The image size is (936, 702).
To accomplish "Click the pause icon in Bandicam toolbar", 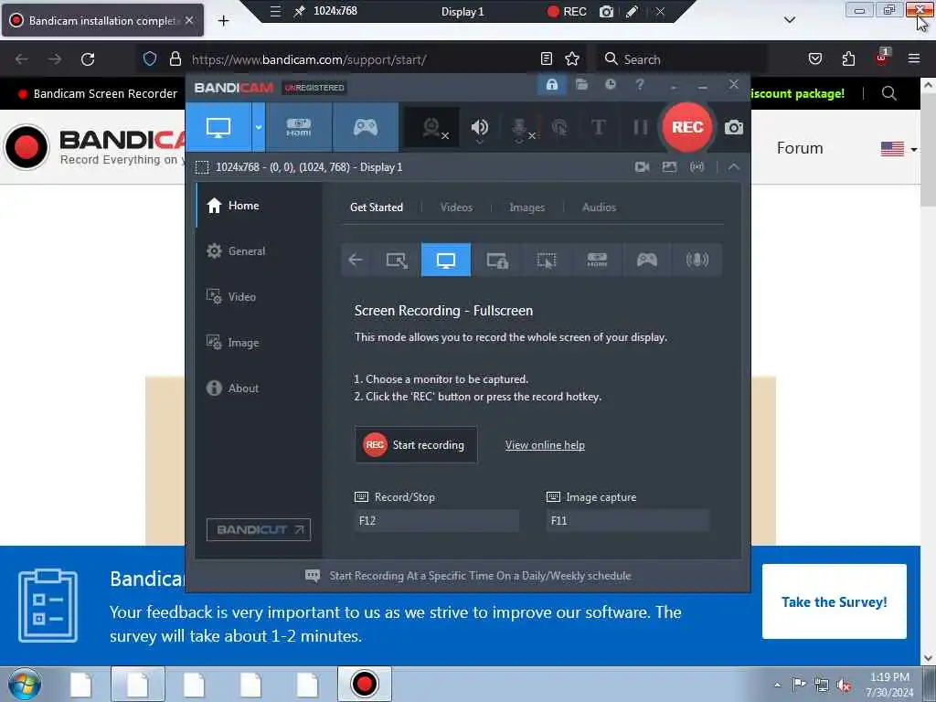I will coord(641,127).
